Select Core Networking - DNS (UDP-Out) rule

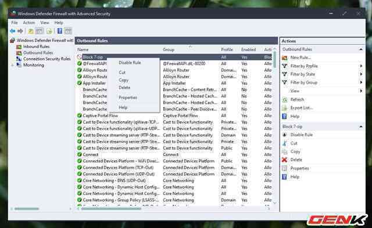click(174, 180)
